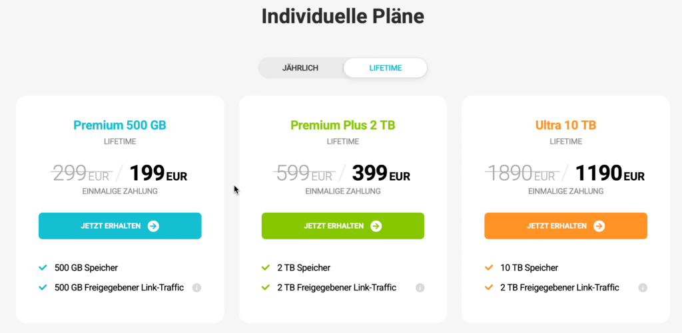682x333 pixels.
Task: Click arrow icon on green Jetzt Erhalten button
Action: point(376,226)
